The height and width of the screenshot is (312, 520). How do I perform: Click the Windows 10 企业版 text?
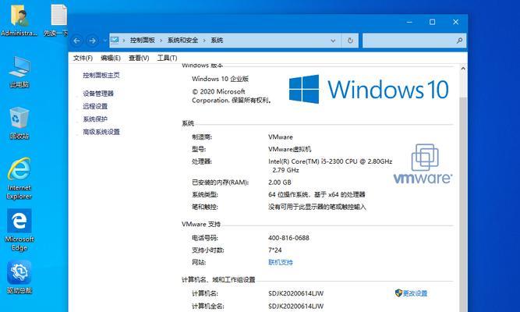pos(220,79)
